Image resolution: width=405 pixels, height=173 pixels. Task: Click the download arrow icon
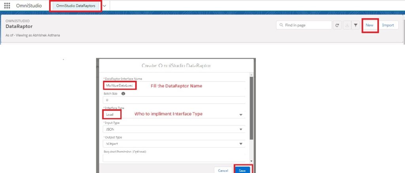pos(347,25)
